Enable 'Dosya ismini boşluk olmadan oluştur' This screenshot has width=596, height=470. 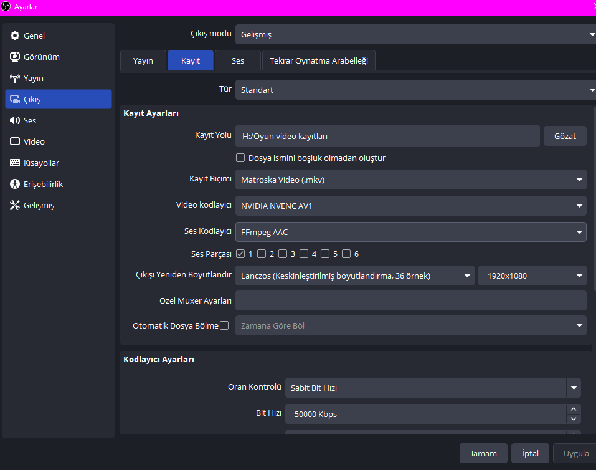pos(240,158)
